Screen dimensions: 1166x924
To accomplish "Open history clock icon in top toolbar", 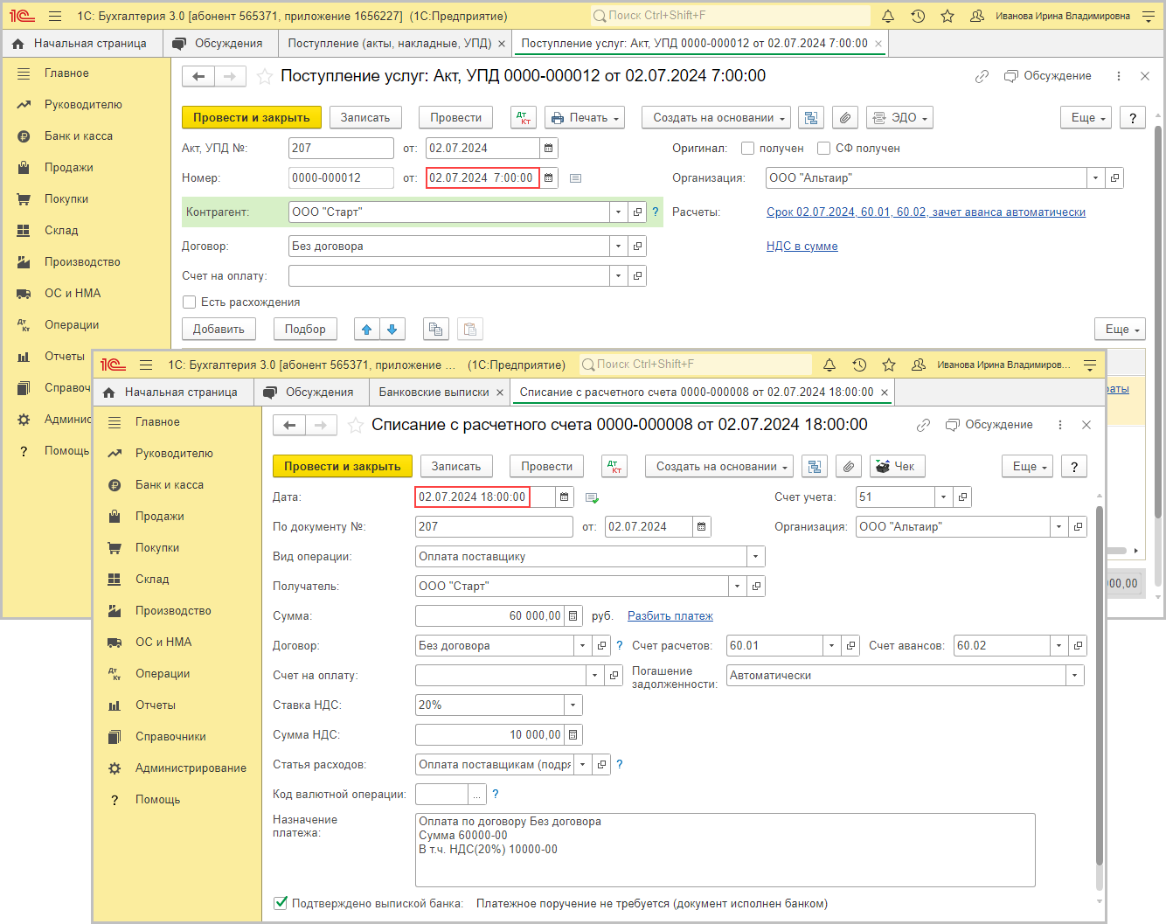I will tap(918, 16).
